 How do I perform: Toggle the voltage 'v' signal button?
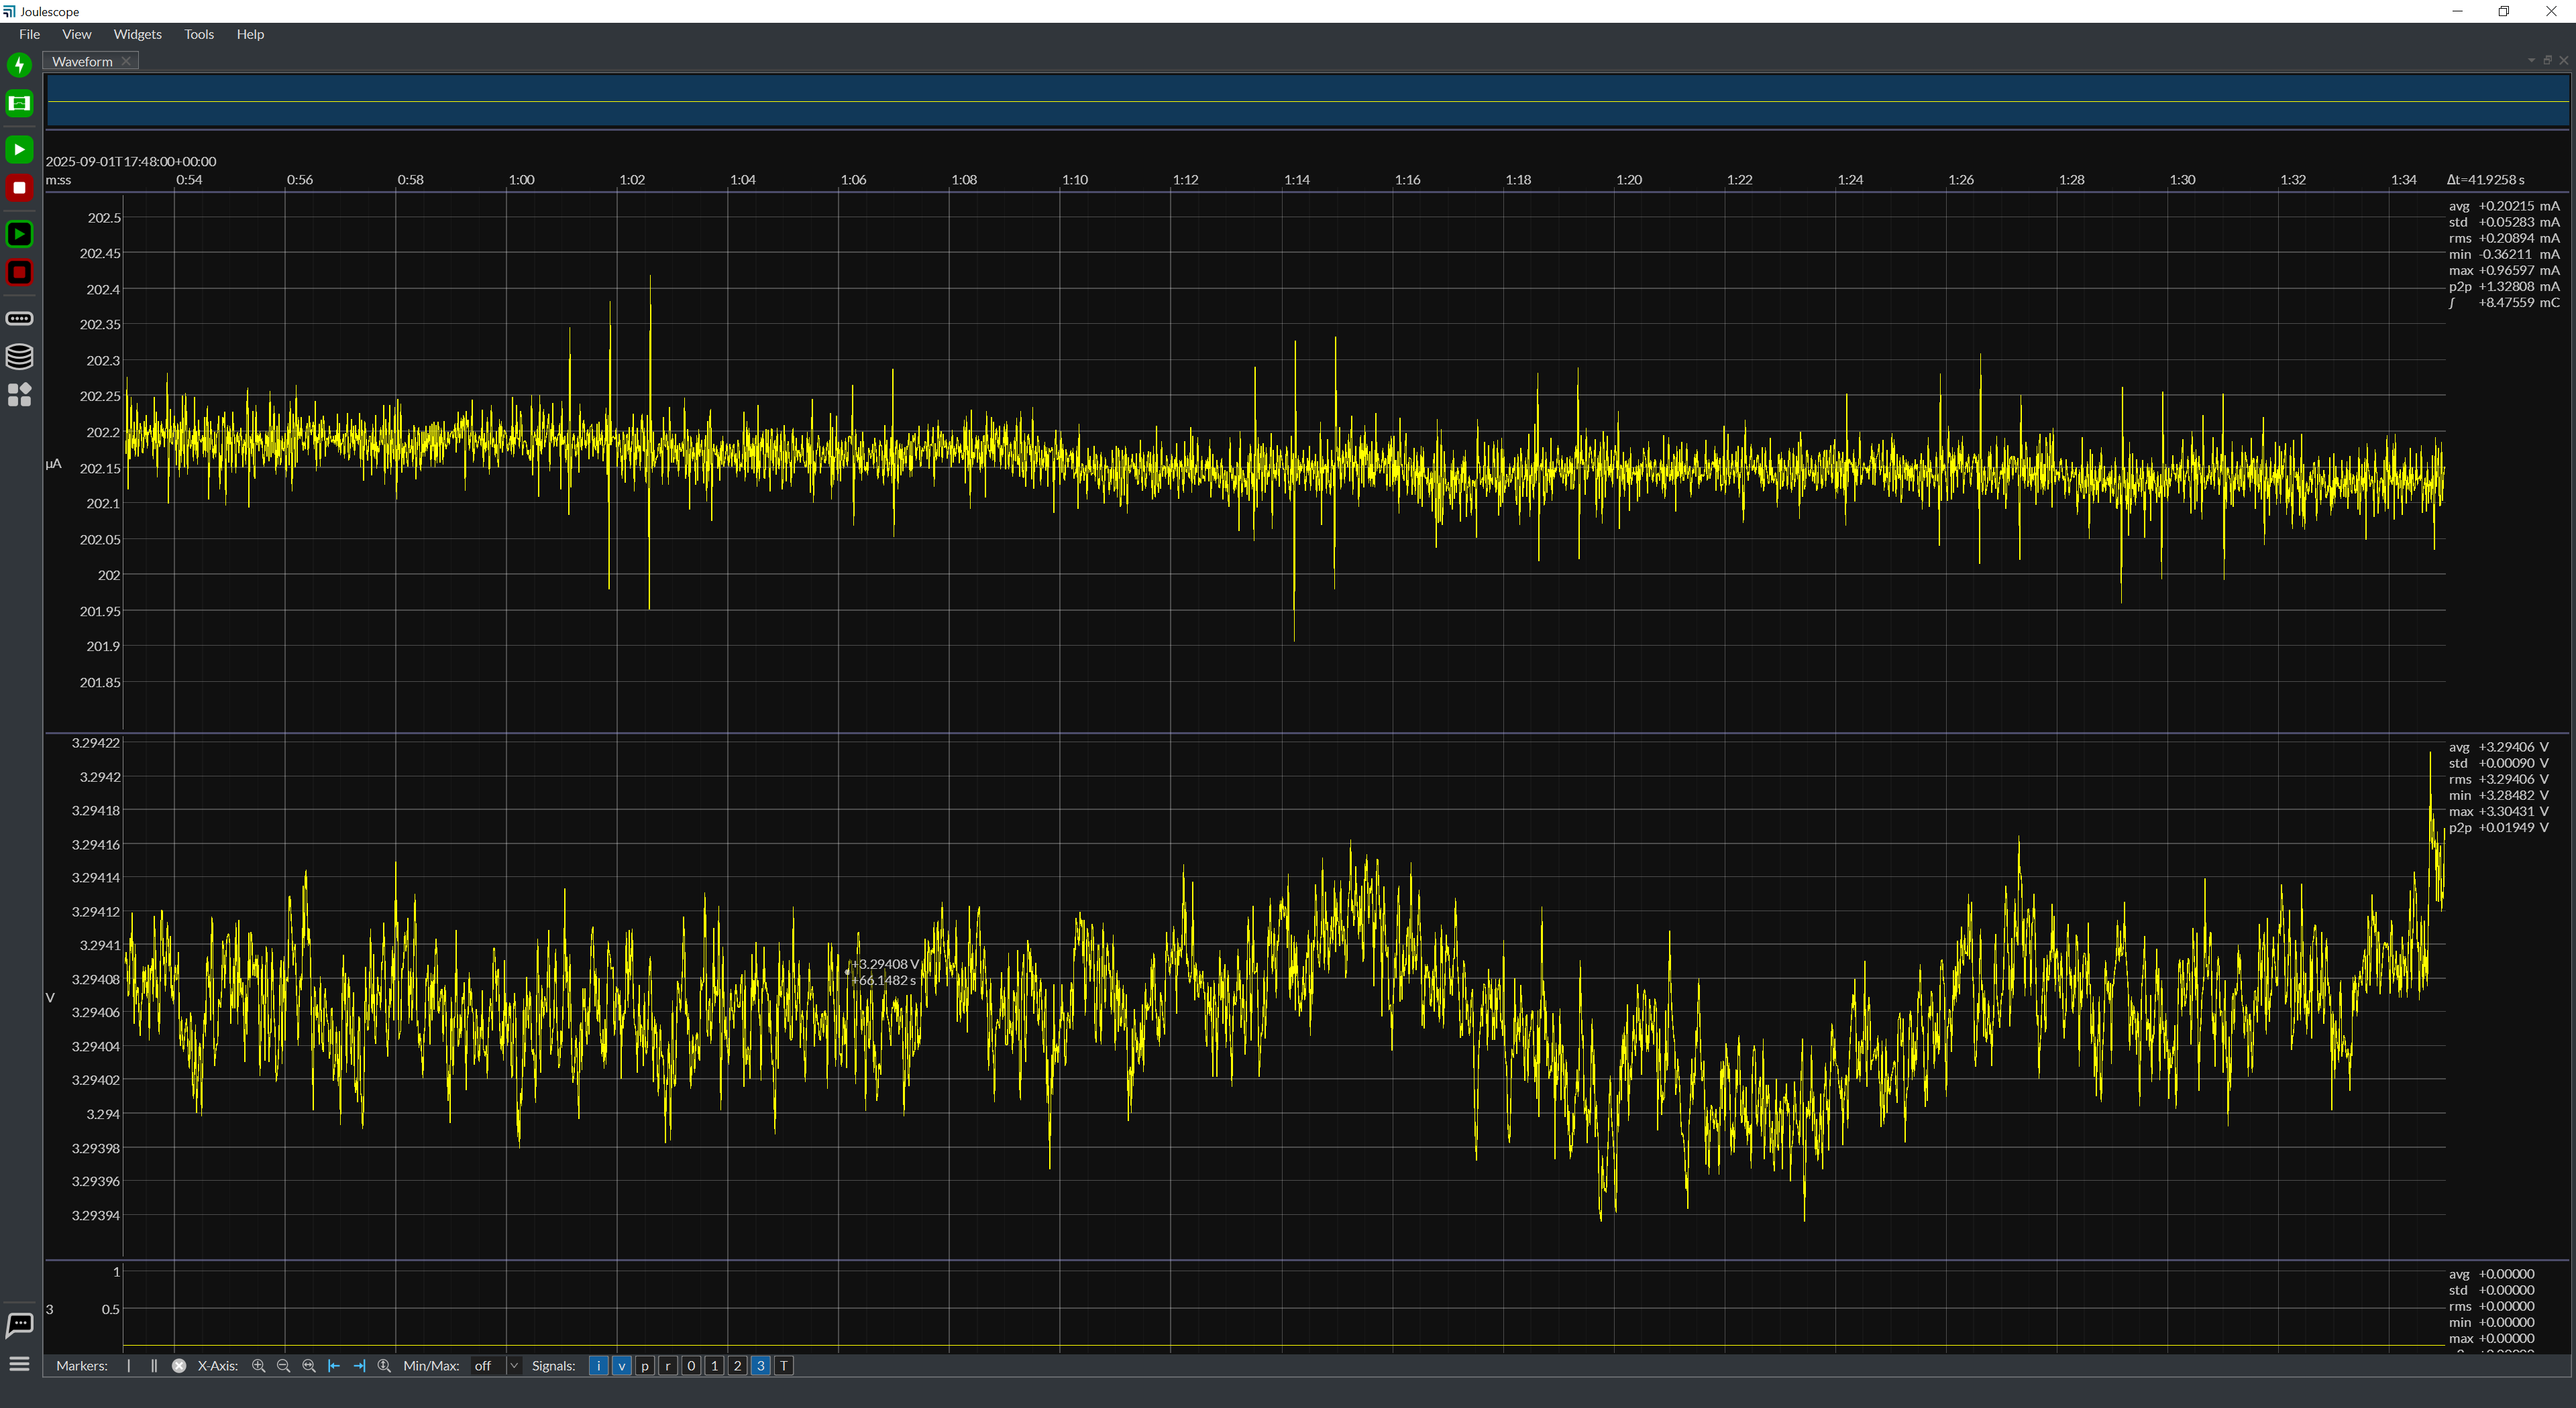coord(621,1366)
